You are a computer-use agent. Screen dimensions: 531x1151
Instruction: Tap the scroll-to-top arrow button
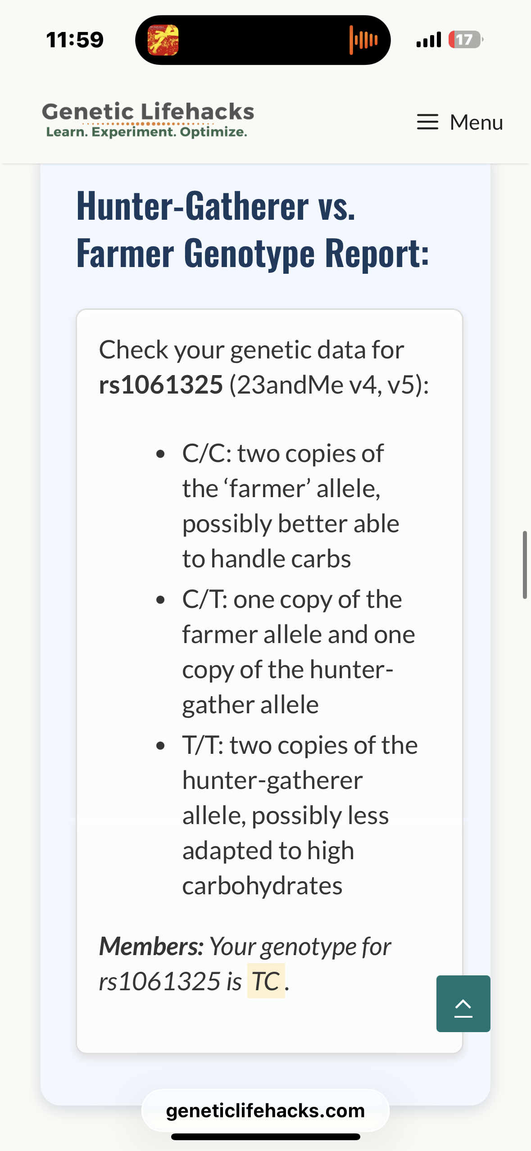(x=463, y=1003)
